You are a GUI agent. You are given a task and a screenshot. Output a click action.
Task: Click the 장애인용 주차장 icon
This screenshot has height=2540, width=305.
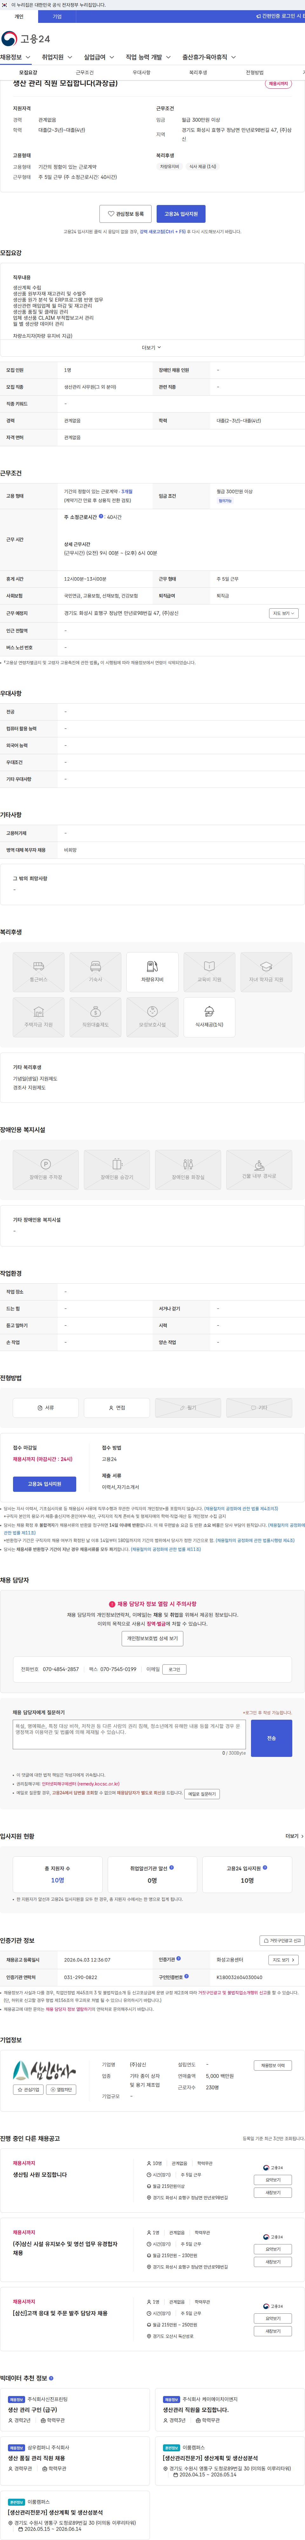point(45,1170)
